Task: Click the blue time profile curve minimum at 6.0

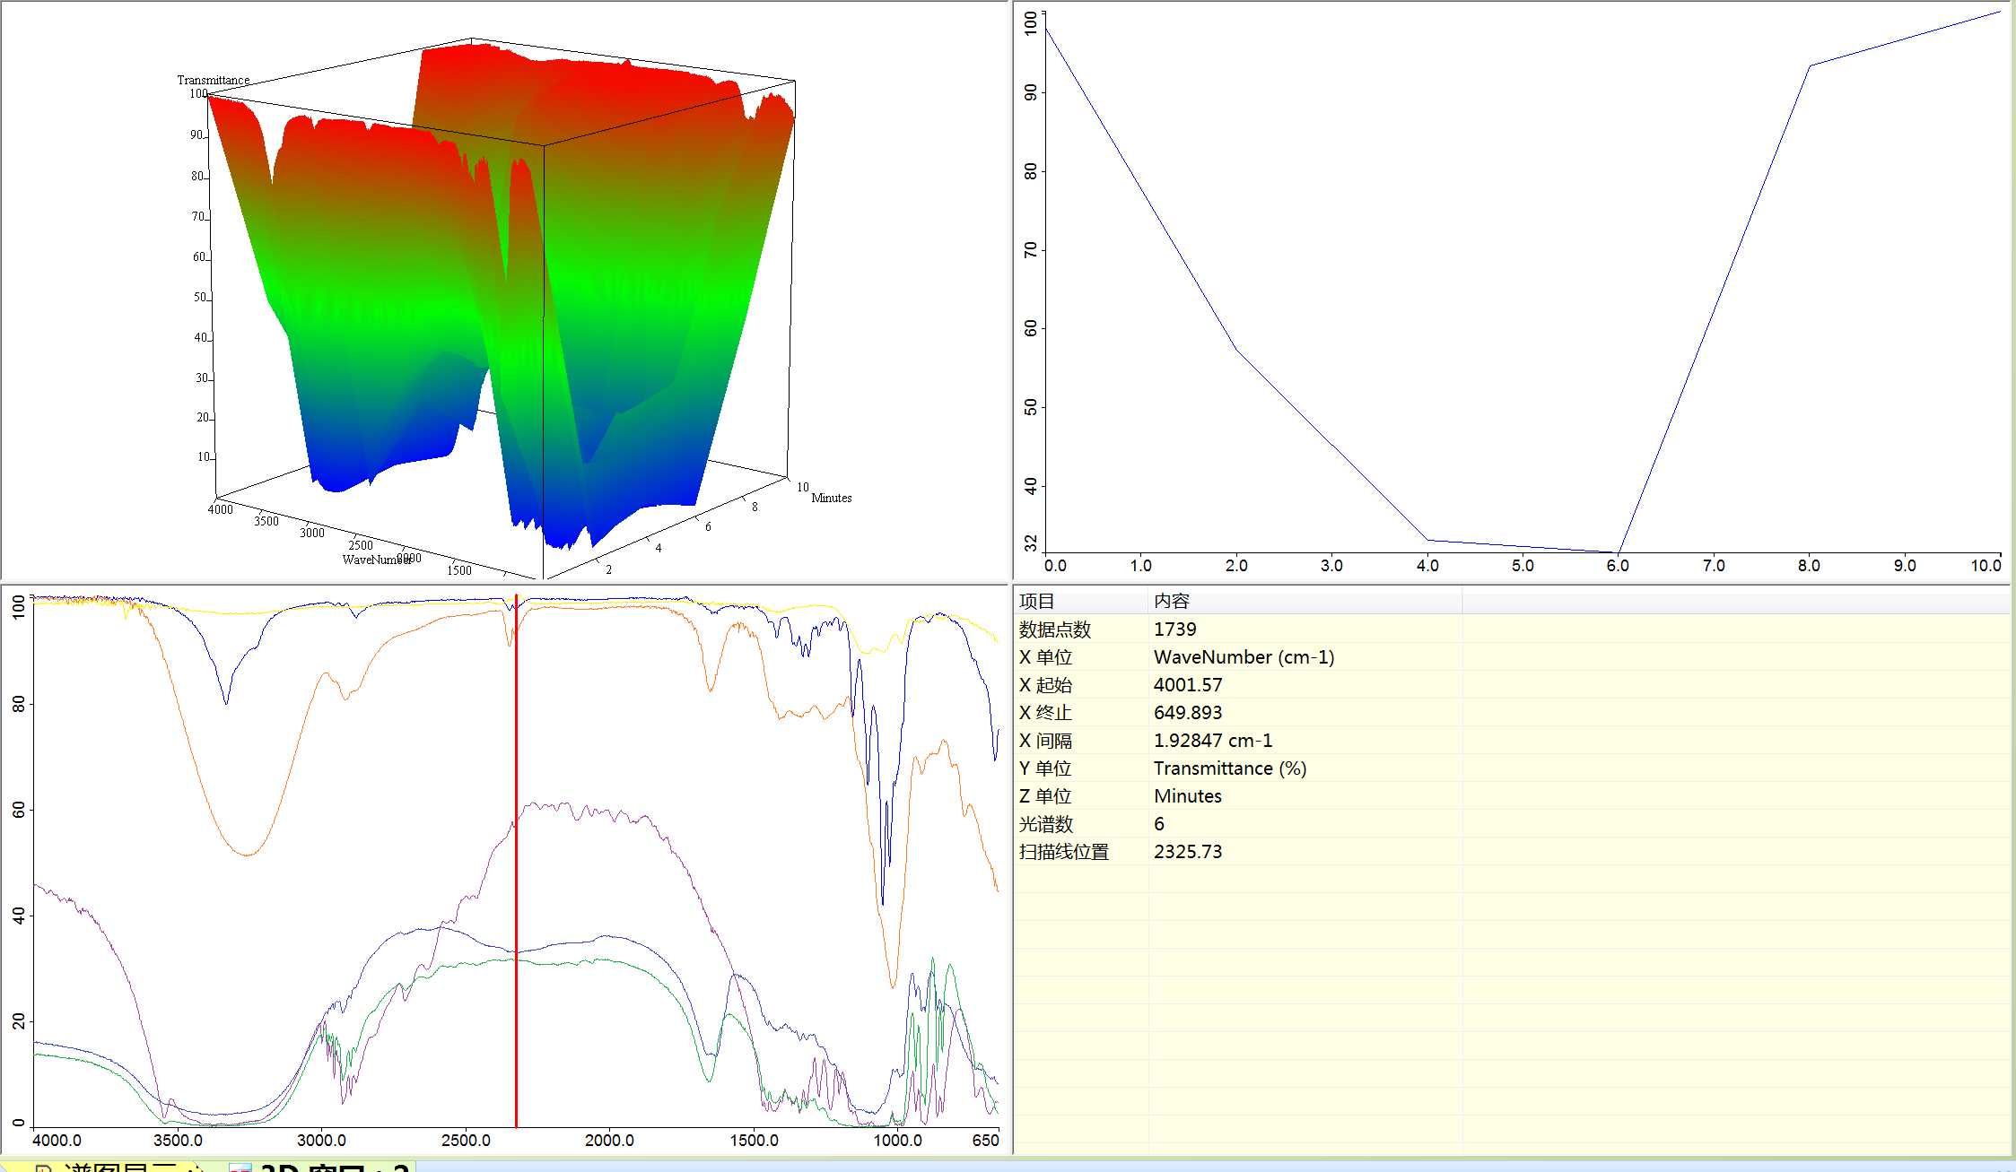Action: [x=1619, y=552]
